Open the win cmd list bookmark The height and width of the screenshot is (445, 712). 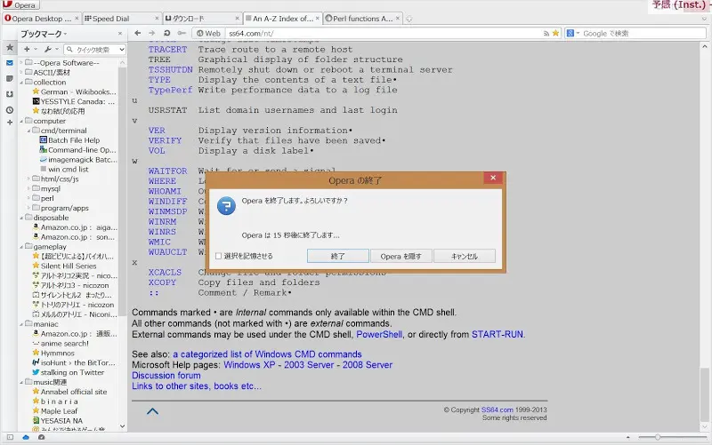pos(64,169)
